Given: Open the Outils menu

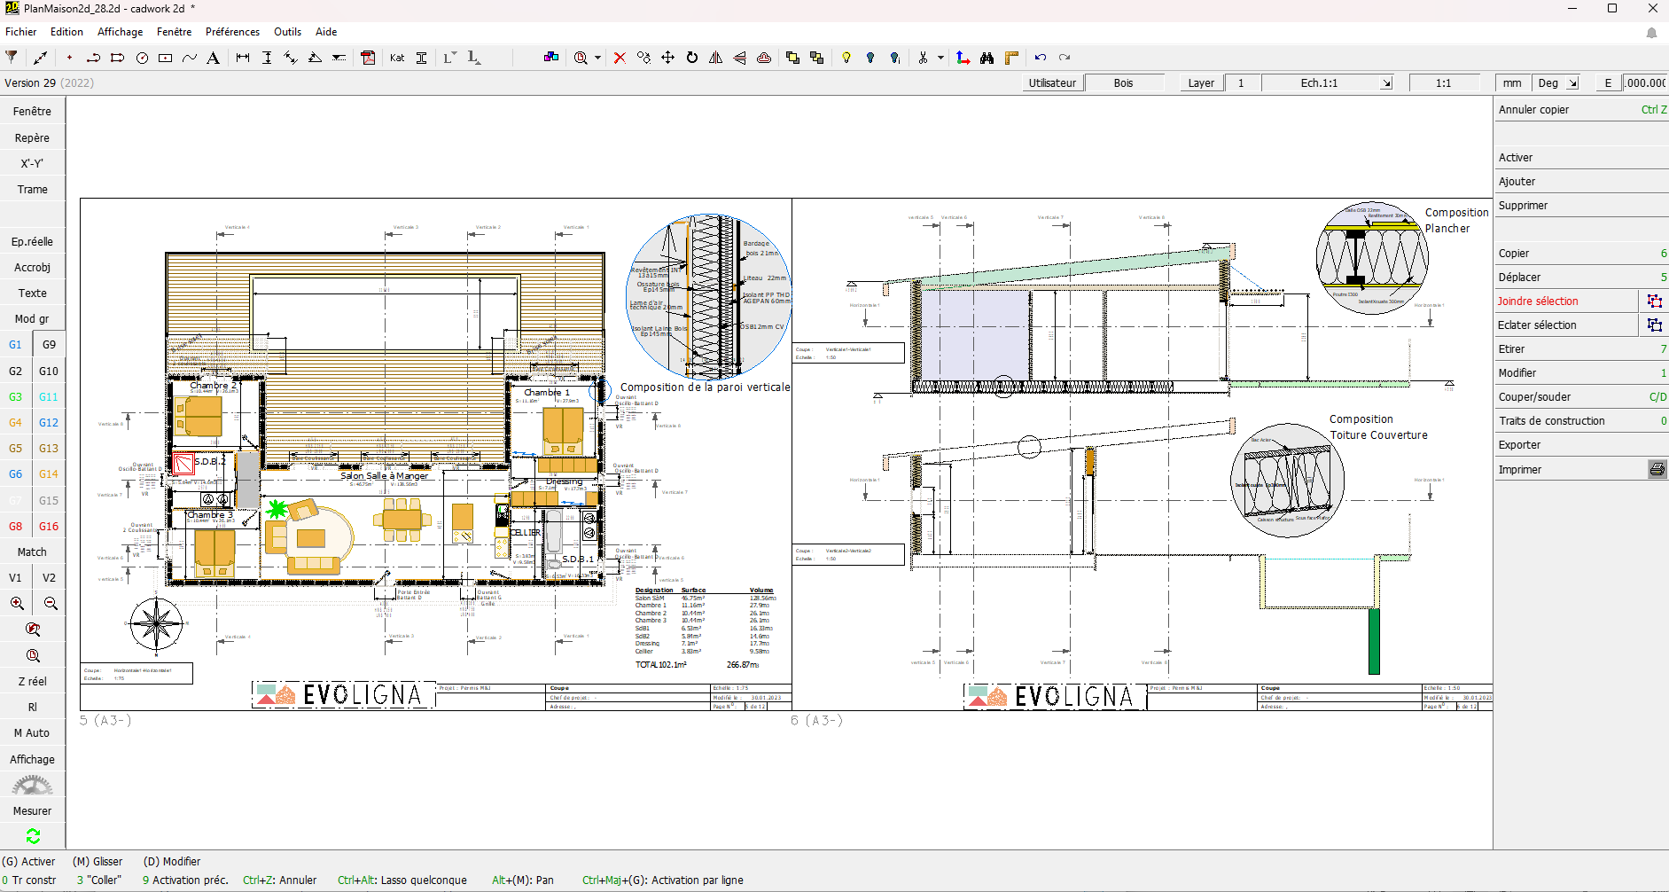Looking at the screenshot, I should click(287, 32).
